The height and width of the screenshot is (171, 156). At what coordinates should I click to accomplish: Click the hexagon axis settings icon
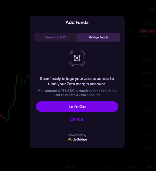[x=149, y=167]
